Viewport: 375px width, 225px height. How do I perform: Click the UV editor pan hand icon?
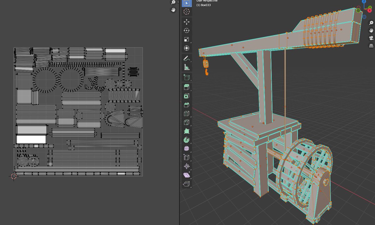[x=173, y=10]
